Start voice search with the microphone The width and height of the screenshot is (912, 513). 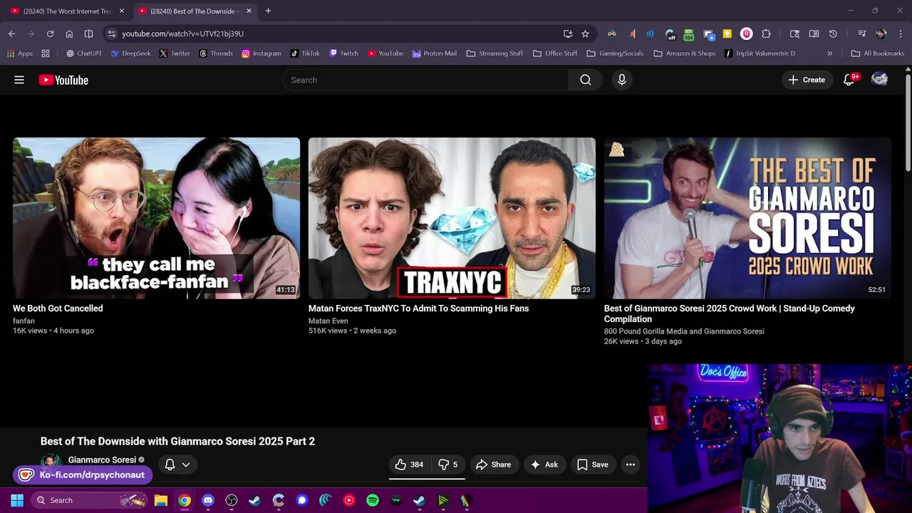622,80
